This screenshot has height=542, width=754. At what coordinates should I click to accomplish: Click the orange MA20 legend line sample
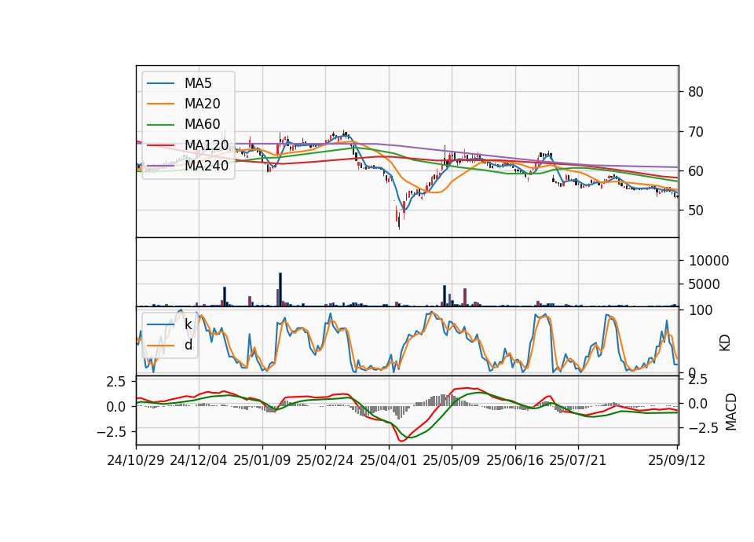click(160, 104)
